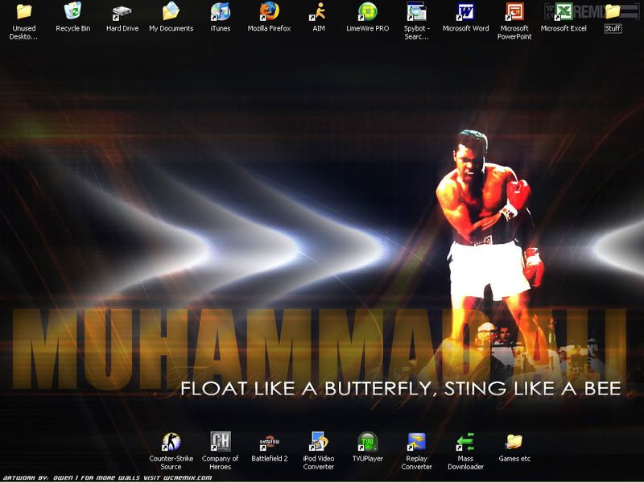Select the TVUPlayer icon
The width and height of the screenshot is (644, 483).
point(367,441)
